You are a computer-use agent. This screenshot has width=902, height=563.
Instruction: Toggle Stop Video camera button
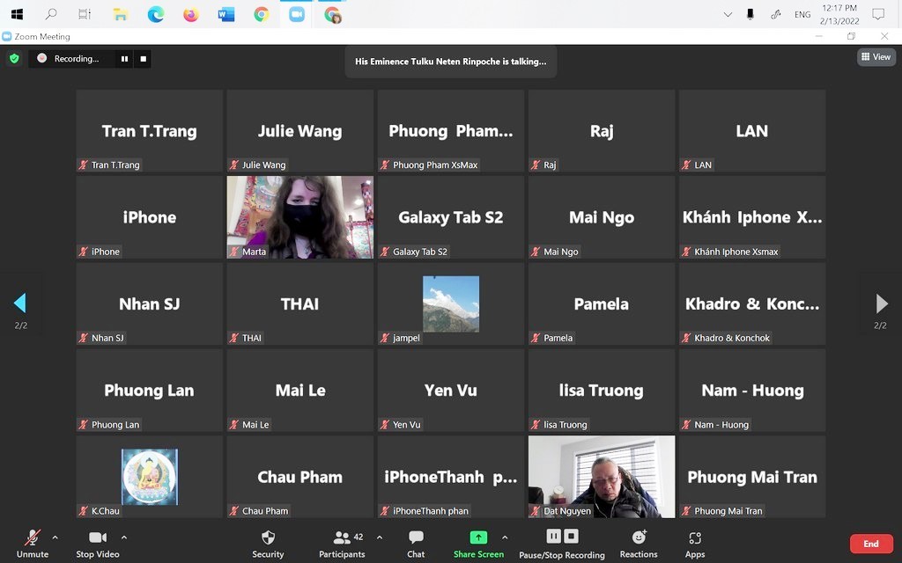(97, 537)
